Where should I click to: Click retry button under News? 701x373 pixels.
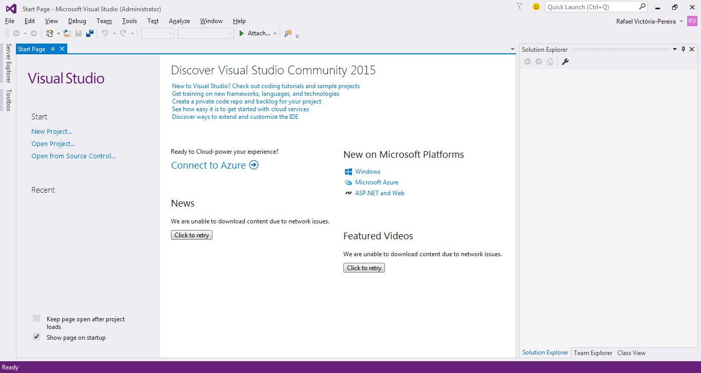(191, 235)
